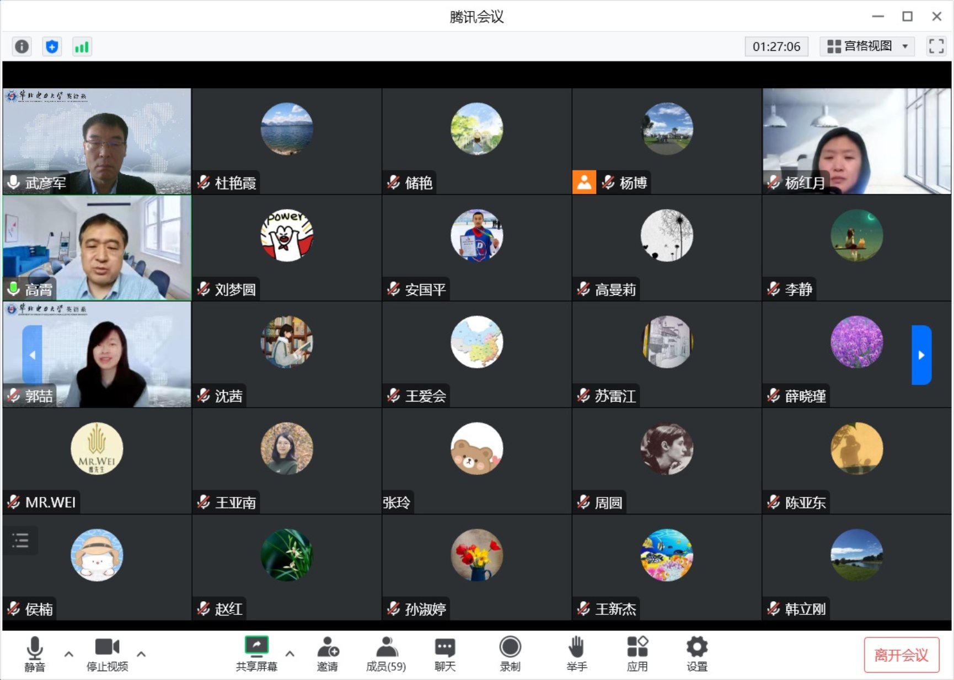954x680 pixels.
Task: Stop your camera with 停止视频
Action: click(106, 654)
